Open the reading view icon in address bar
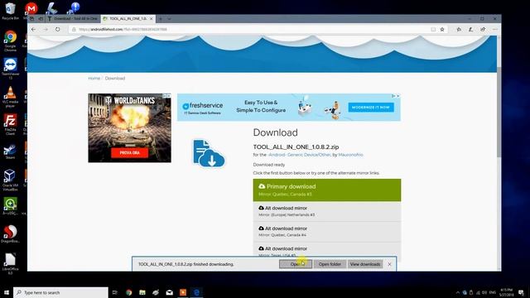 point(433,30)
